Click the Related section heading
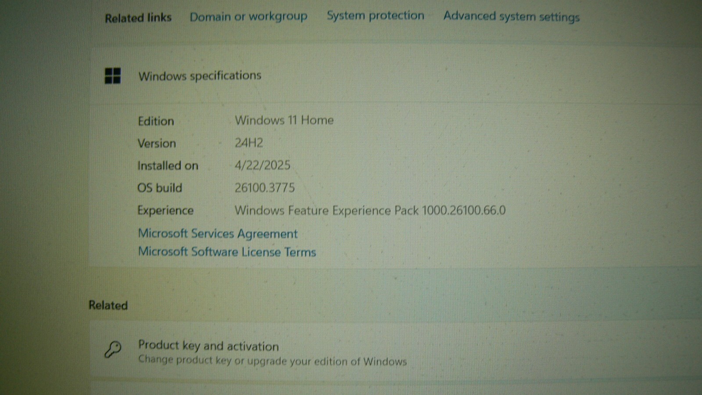 108,305
